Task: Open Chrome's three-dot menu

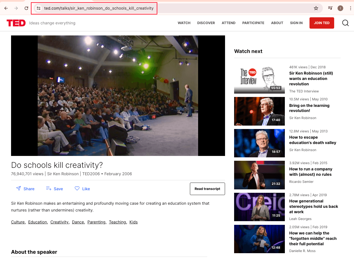Action: pos(351,8)
